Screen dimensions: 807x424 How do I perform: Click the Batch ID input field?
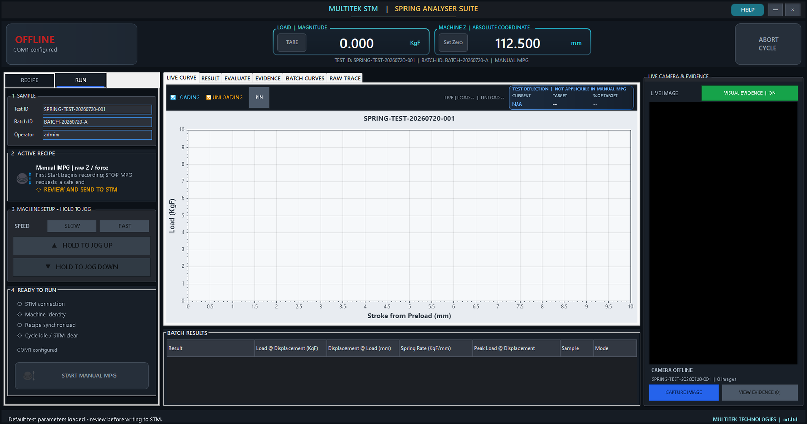click(x=97, y=122)
